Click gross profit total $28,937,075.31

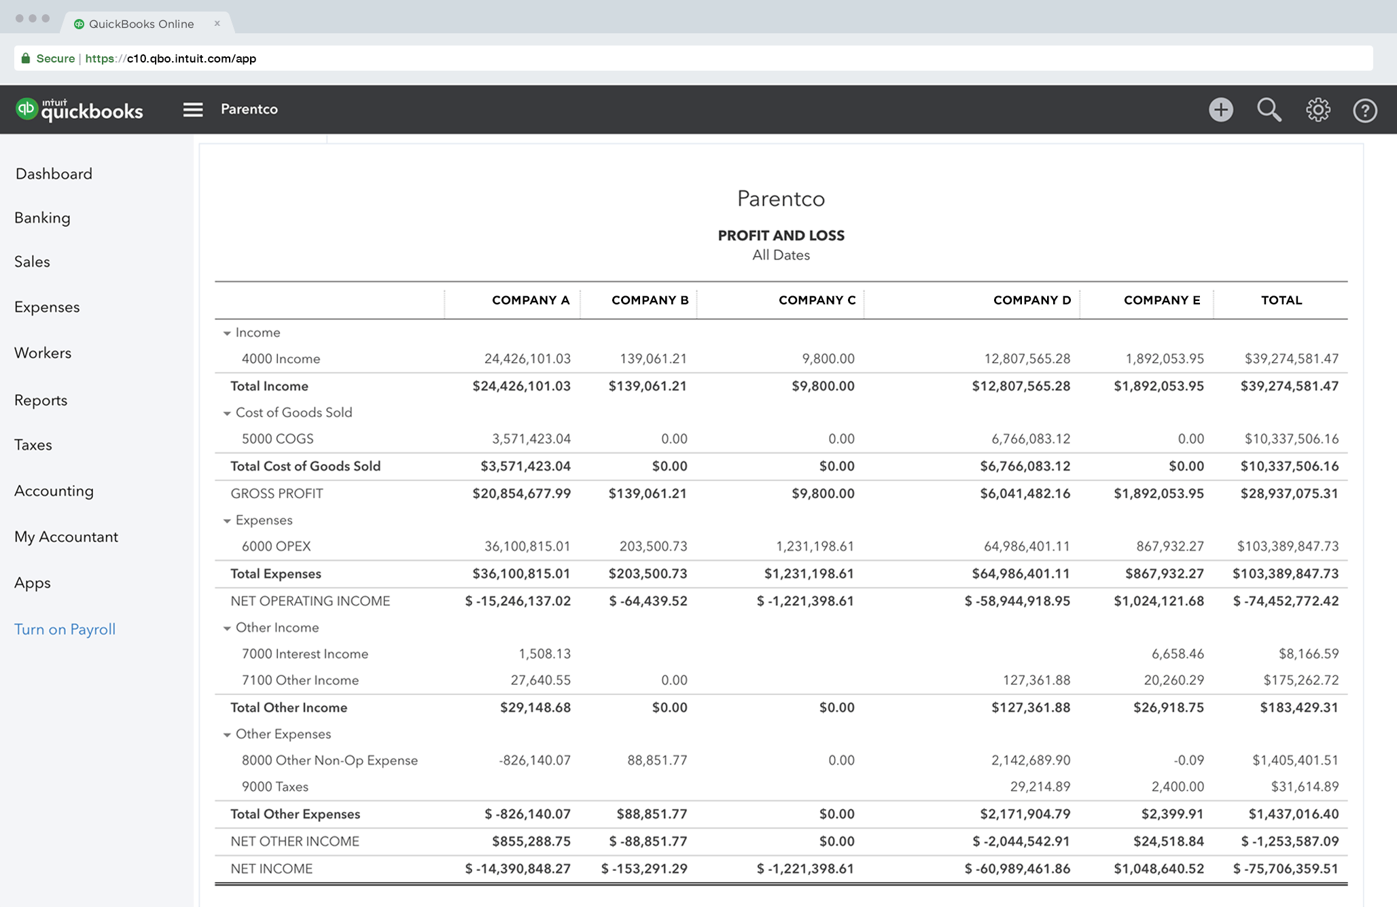tap(1289, 493)
